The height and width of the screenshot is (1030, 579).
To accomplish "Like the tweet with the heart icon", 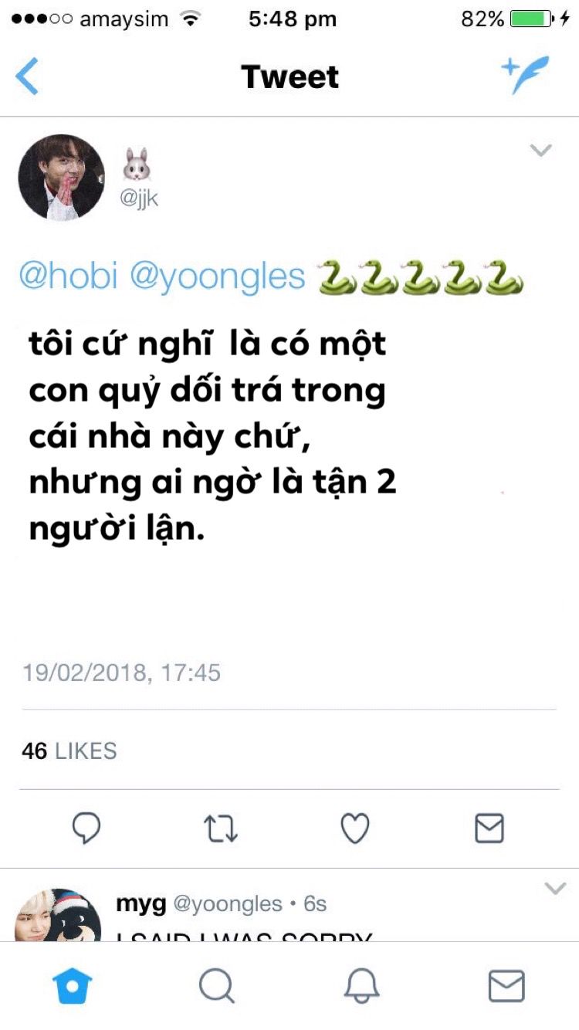I will [x=355, y=828].
